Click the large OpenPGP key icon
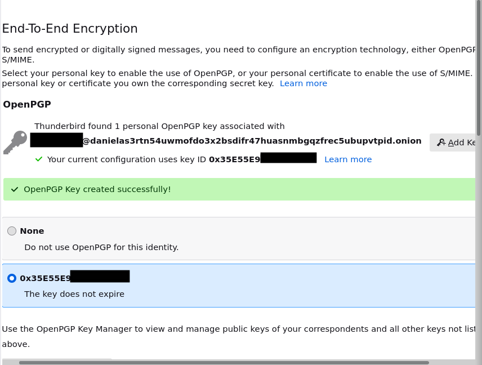Screen dimensions: 482x365 [x=15, y=142]
